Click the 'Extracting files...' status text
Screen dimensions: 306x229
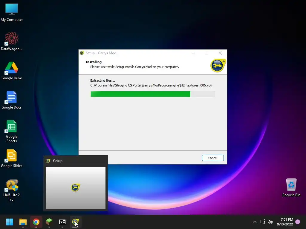click(x=103, y=81)
